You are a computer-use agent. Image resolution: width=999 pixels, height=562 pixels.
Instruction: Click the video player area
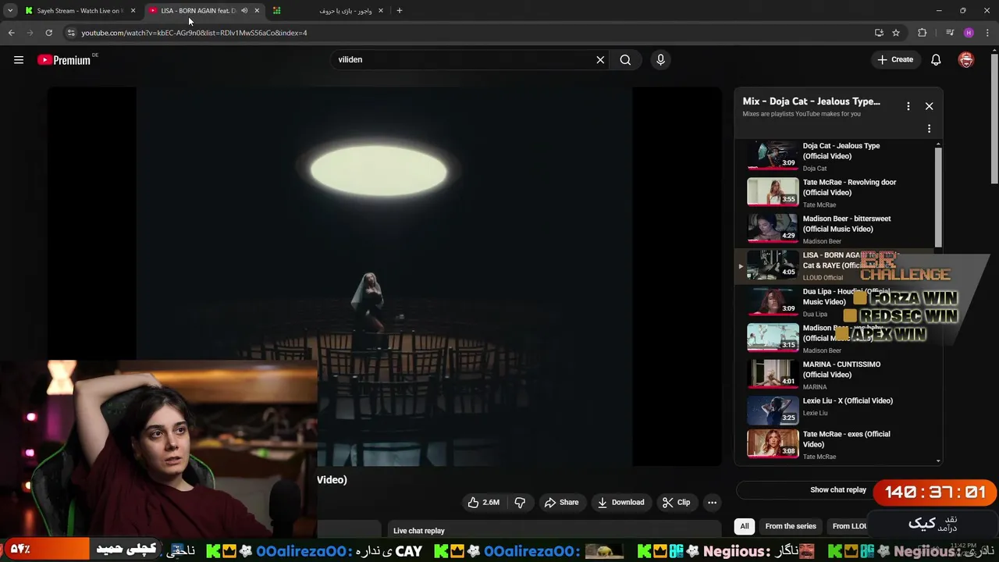[x=384, y=276]
